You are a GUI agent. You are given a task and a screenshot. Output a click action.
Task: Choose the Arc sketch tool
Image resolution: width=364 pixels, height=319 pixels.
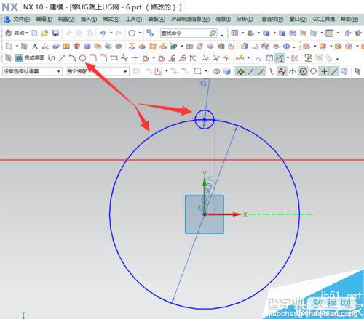pyautogui.click(x=72, y=58)
